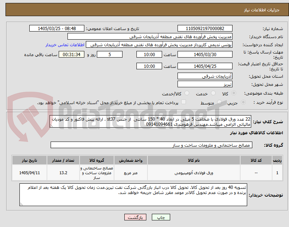Click the general need description textbox
The width and height of the screenshot is (289, 227).
pos(150,122)
